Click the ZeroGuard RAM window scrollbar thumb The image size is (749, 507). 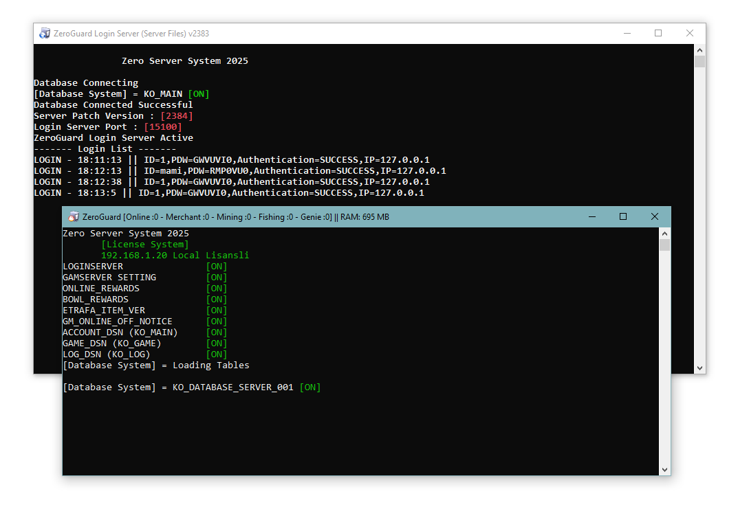(664, 245)
